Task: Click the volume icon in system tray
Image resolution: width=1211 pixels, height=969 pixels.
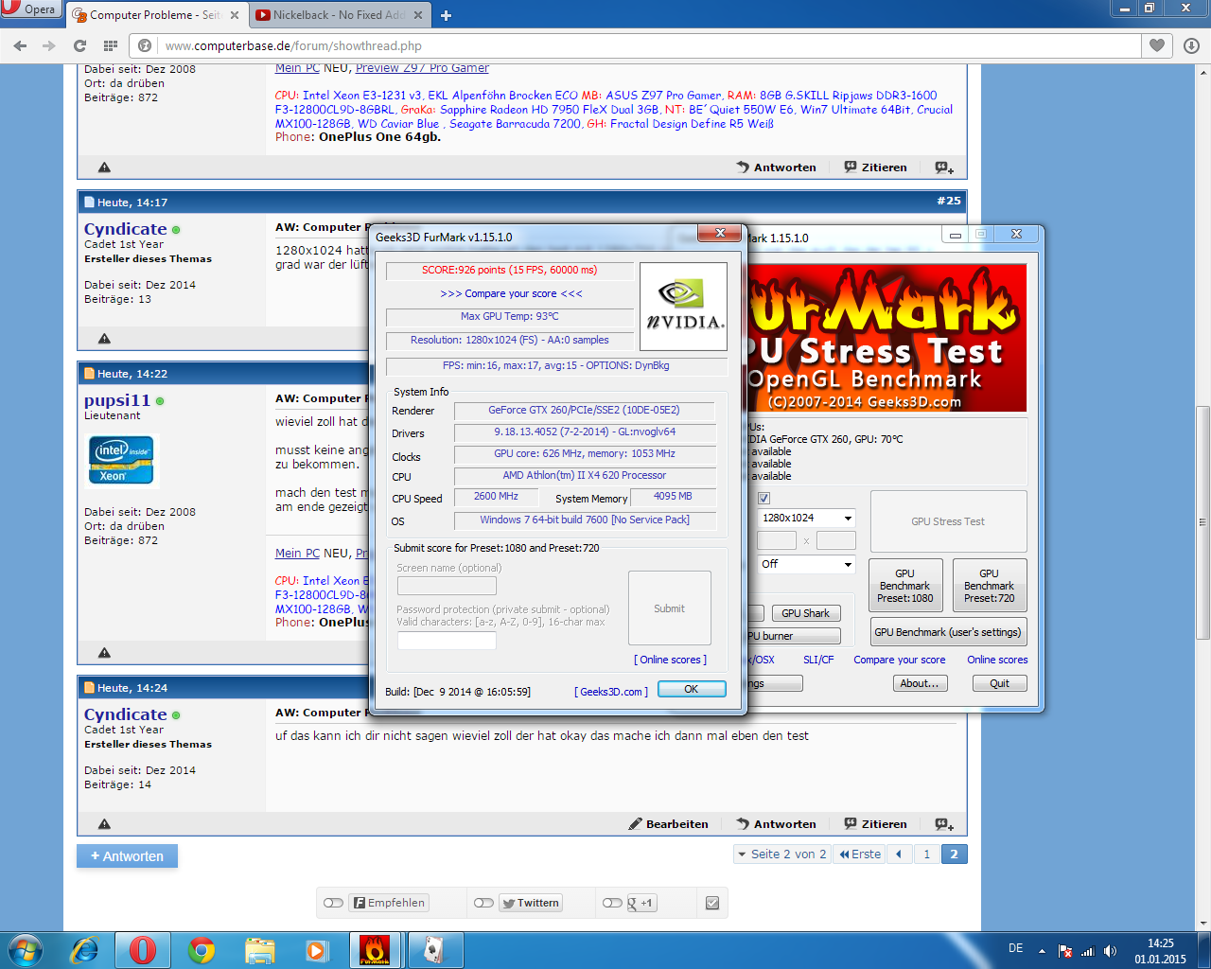Action: pos(1110,951)
